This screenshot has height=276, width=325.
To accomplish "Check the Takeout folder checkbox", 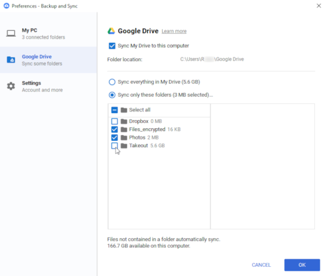I will [114, 146].
